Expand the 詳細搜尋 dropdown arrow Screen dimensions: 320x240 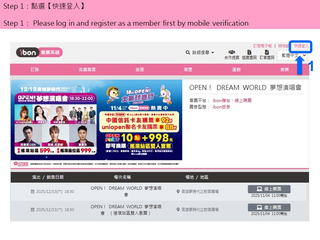click(213, 53)
